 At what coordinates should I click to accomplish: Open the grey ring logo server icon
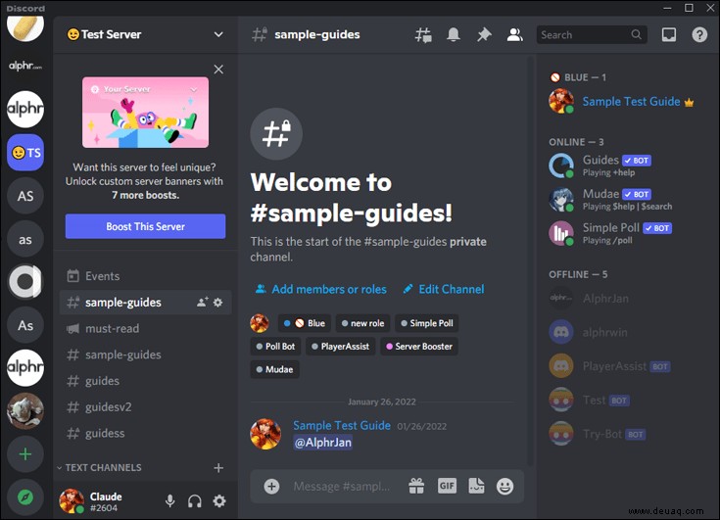click(25, 282)
